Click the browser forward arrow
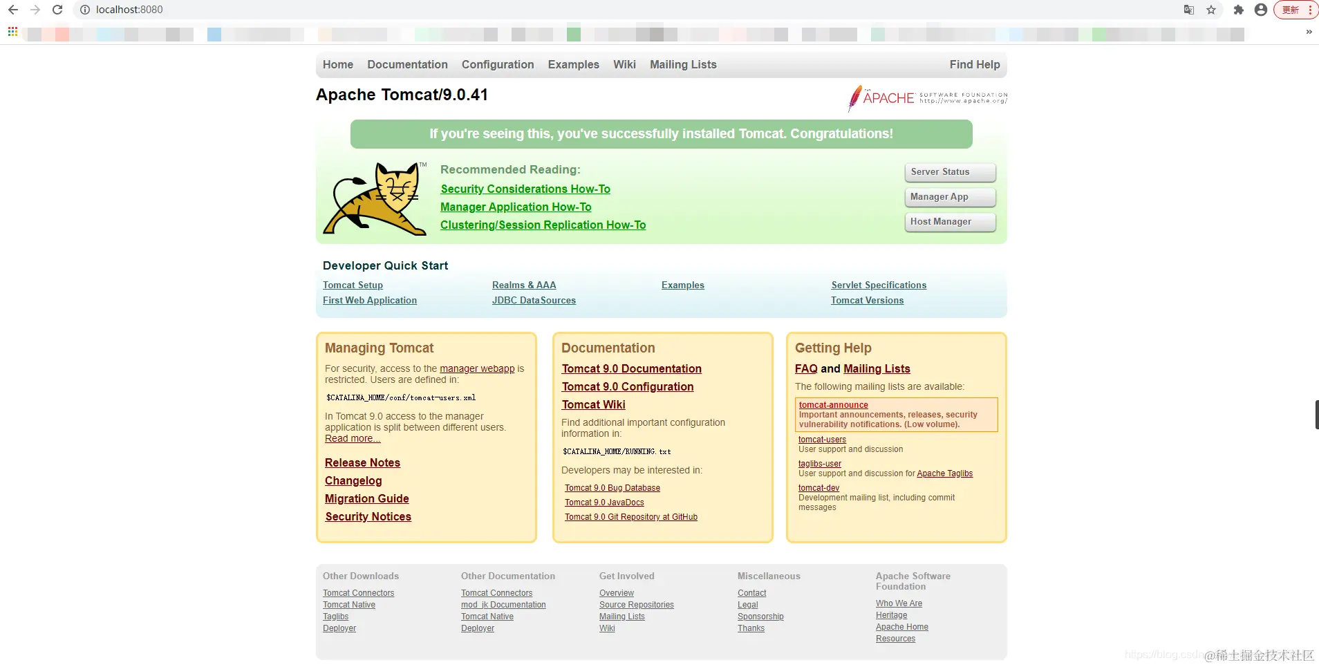This screenshot has height=667, width=1319. coord(35,10)
